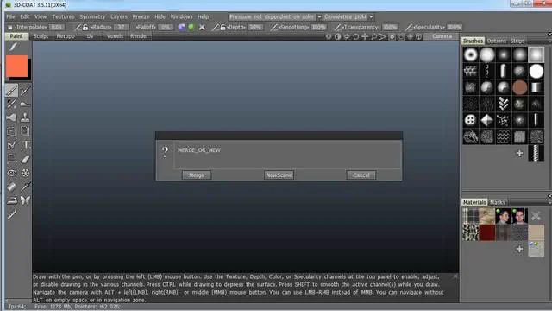
Task: Select the active brush tool in left toolbar
Action: (x=11, y=91)
